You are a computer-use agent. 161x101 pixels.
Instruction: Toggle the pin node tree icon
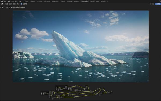(151, 4)
